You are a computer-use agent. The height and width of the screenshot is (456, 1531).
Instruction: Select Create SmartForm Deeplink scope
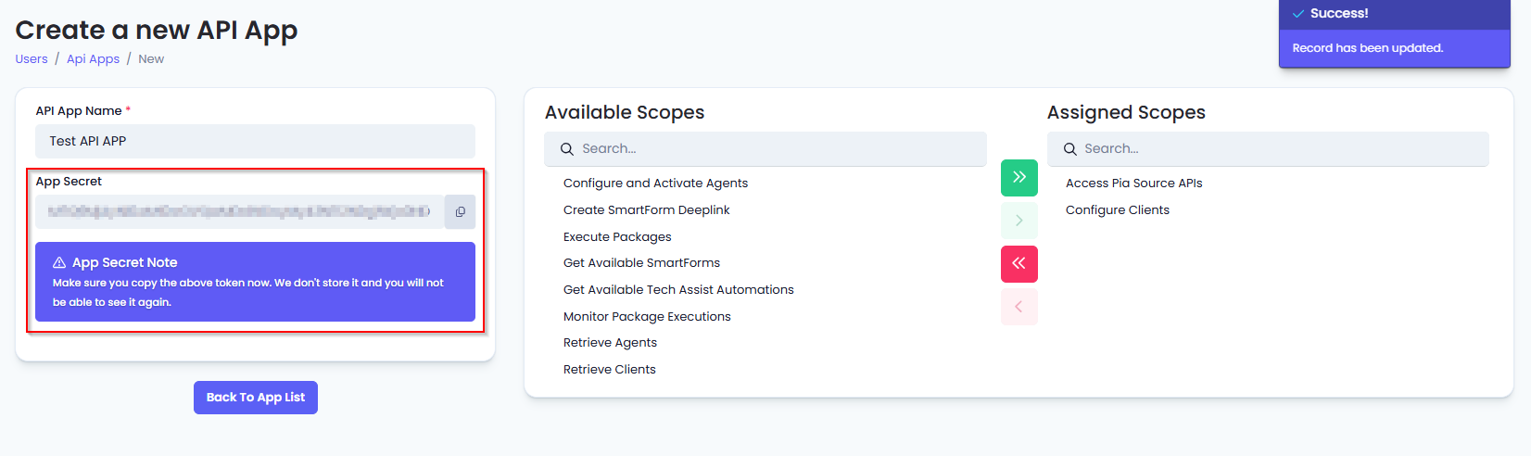pos(646,210)
